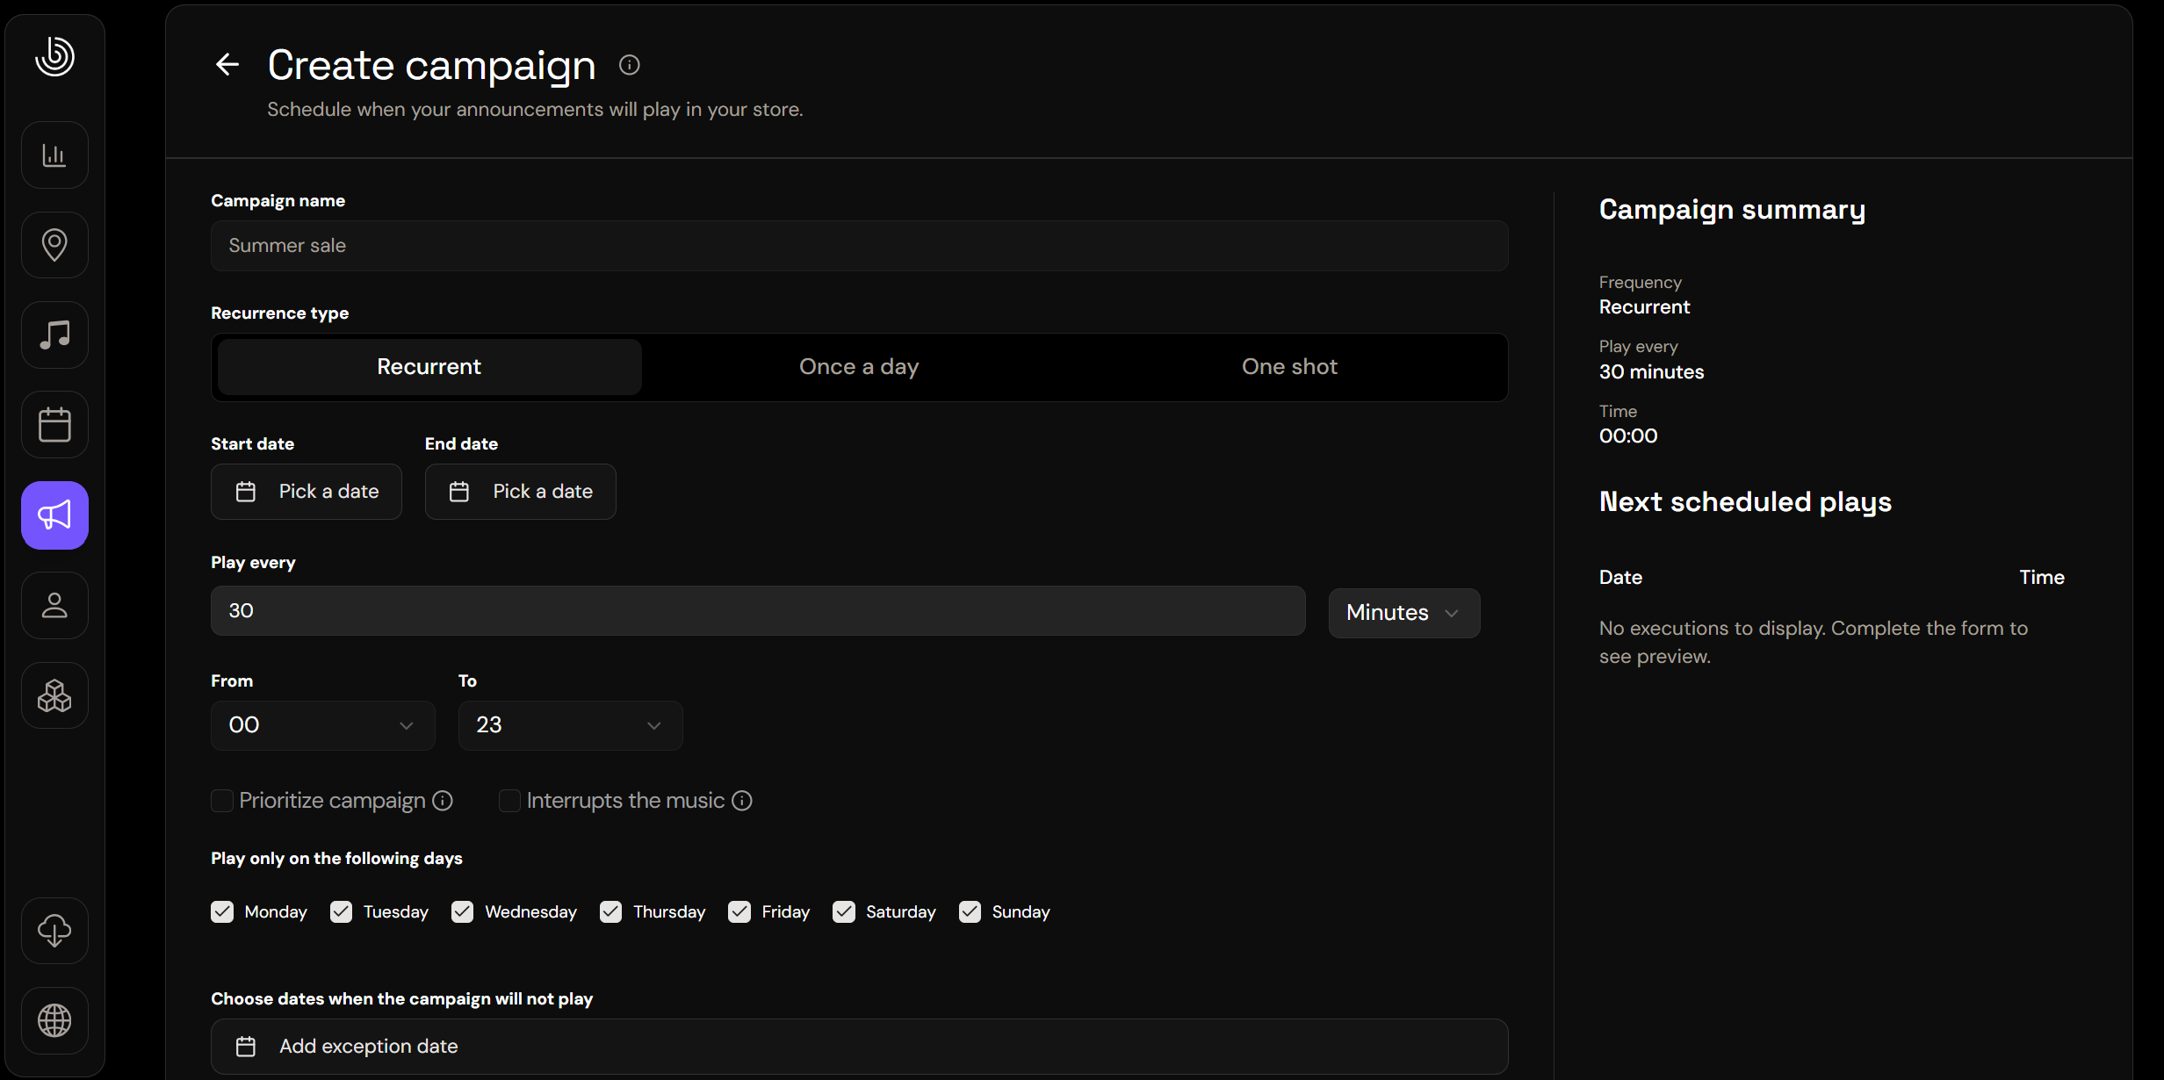
Task: Uncheck the Tuesday checkbox
Action: [x=341, y=912]
